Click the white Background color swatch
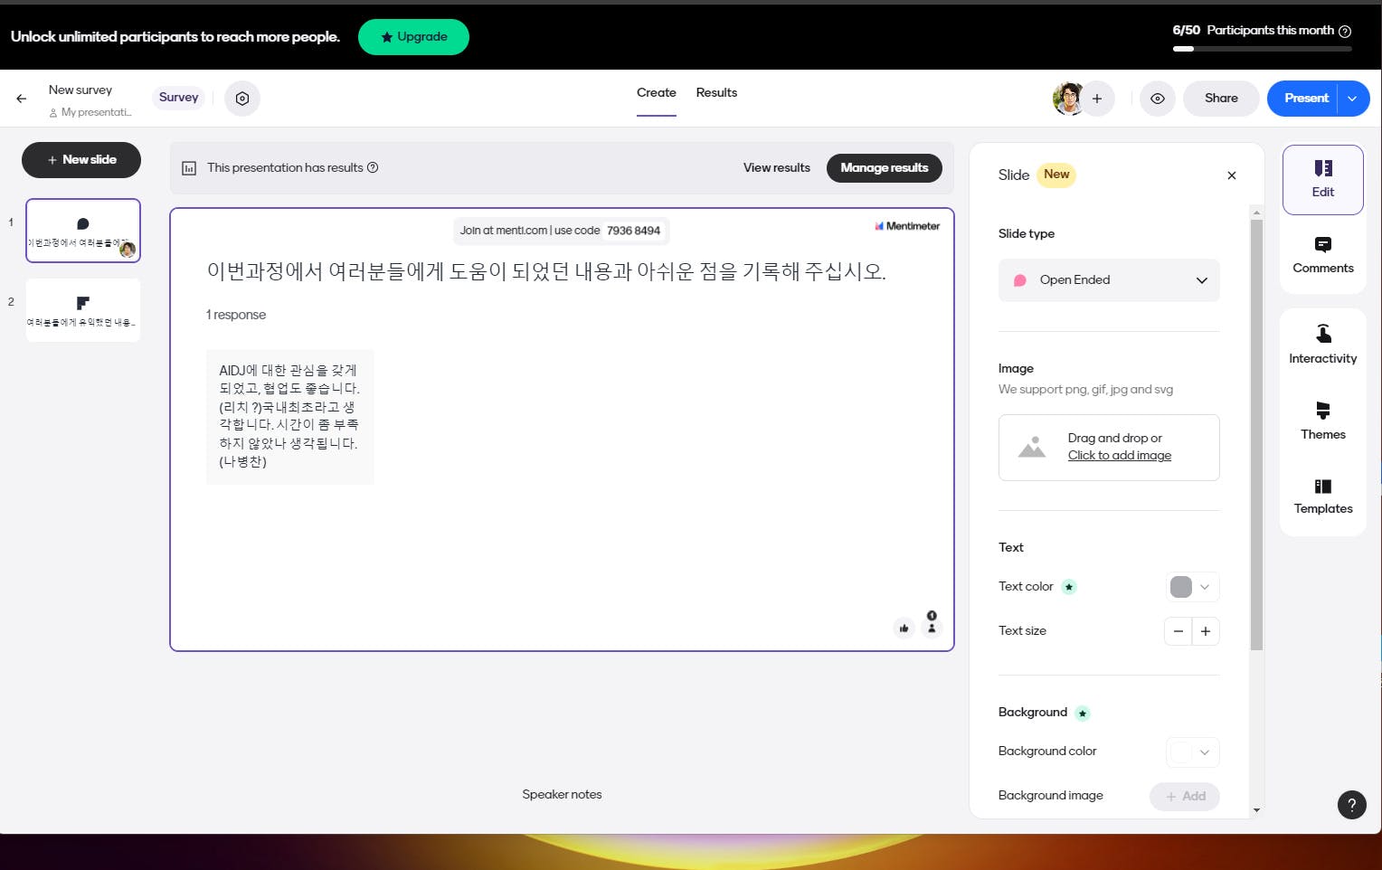1382x870 pixels. (1181, 752)
